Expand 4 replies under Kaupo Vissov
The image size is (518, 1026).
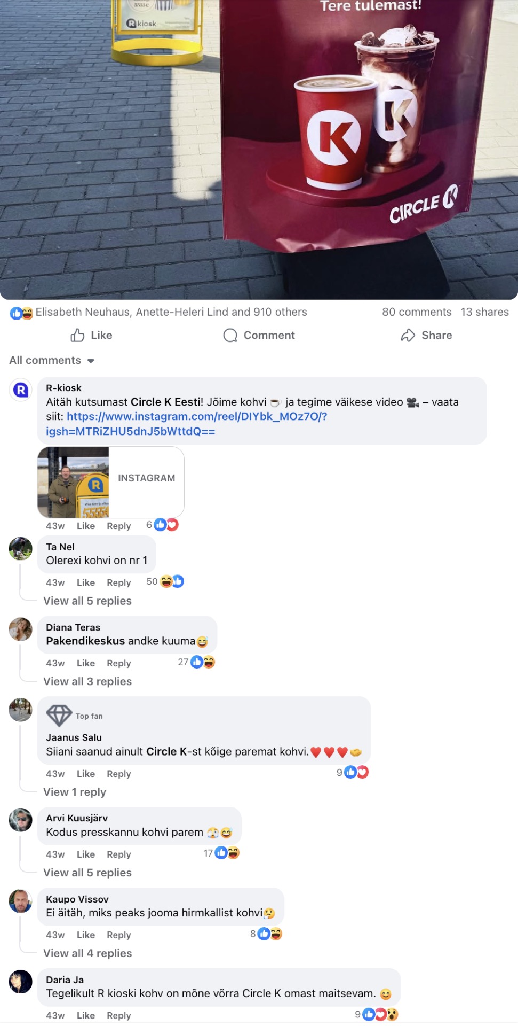tap(87, 953)
